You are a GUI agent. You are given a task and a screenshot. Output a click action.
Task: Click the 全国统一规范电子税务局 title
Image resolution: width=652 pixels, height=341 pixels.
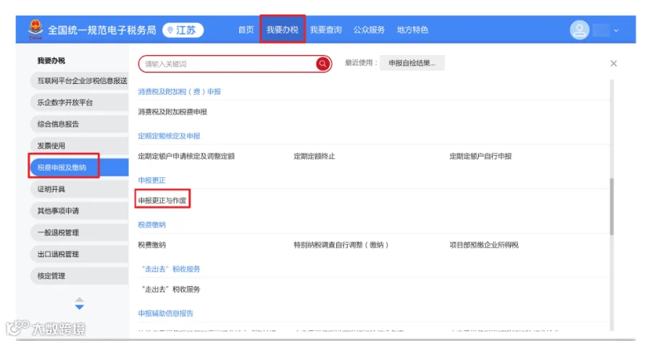point(102,30)
